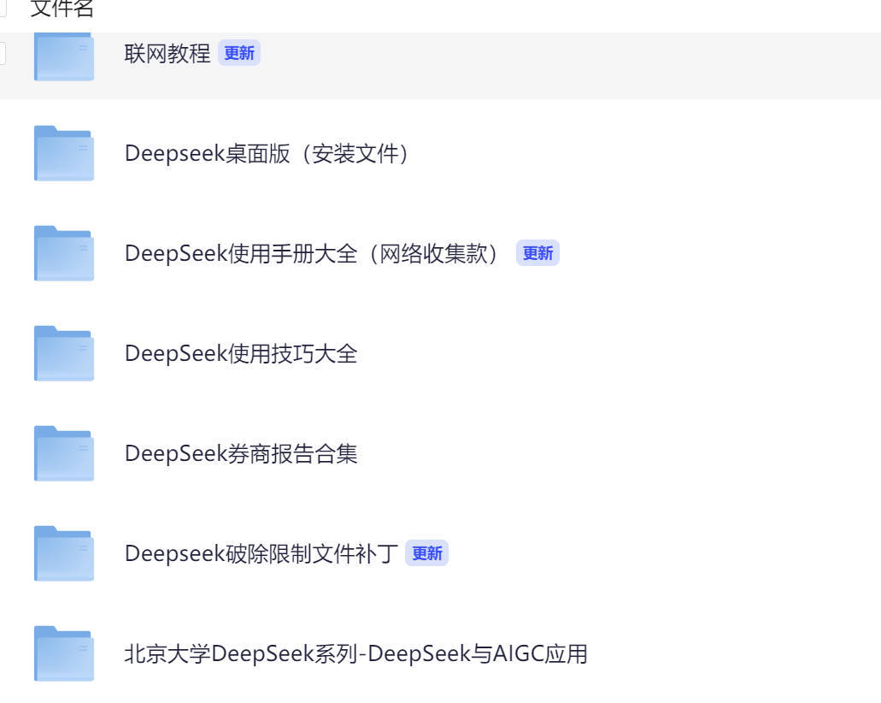
Task: Click the folder icon of Deepseek破除限制文件补丁
Action: [x=63, y=553]
